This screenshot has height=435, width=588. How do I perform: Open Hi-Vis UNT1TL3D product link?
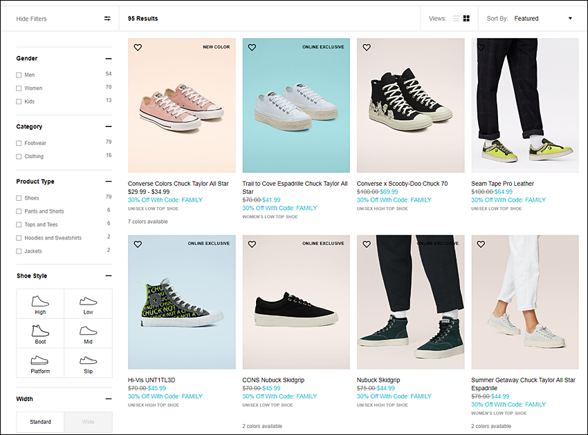pyautogui.click(x=151, y=380)
